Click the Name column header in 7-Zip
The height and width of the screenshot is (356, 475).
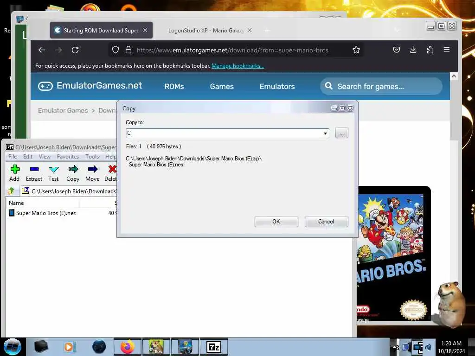pyautogui.click(x=43, y=203)
